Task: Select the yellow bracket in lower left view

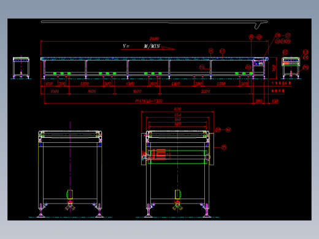Action: pos(70,194)
